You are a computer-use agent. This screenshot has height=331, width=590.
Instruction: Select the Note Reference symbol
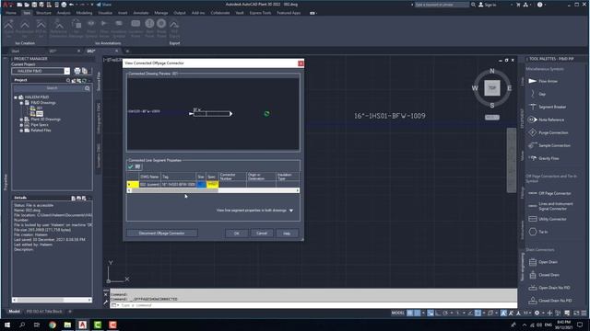click(546, 120)
